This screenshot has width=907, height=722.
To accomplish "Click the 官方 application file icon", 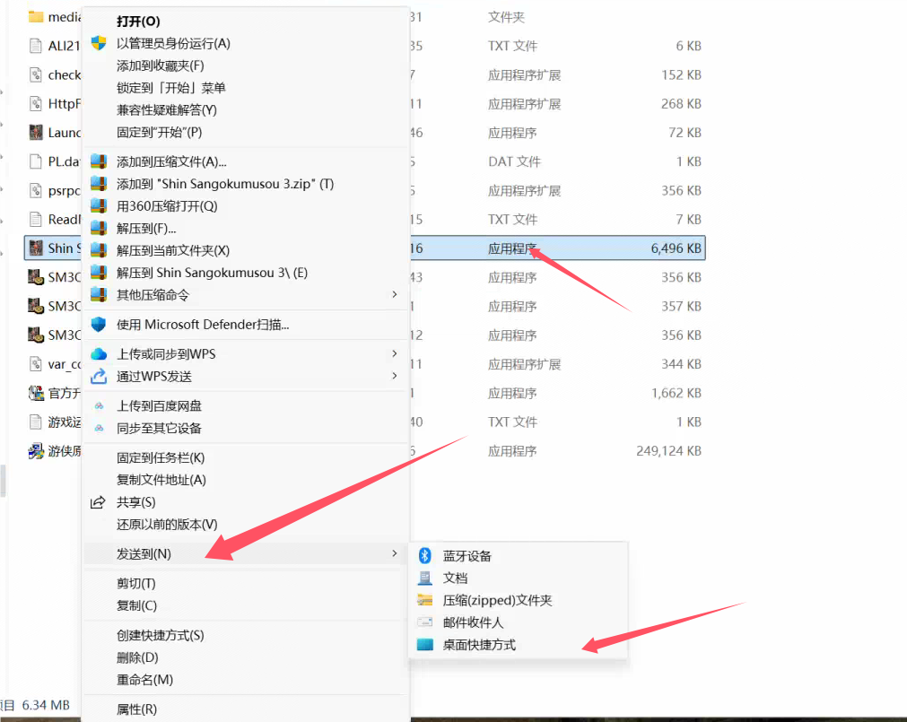I will pyautogui.click(x=36, y=393).
